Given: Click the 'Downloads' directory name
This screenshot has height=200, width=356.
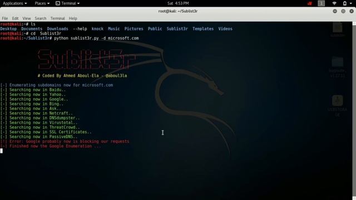Looking at the screenshot, I should click(x=57, y=29).
